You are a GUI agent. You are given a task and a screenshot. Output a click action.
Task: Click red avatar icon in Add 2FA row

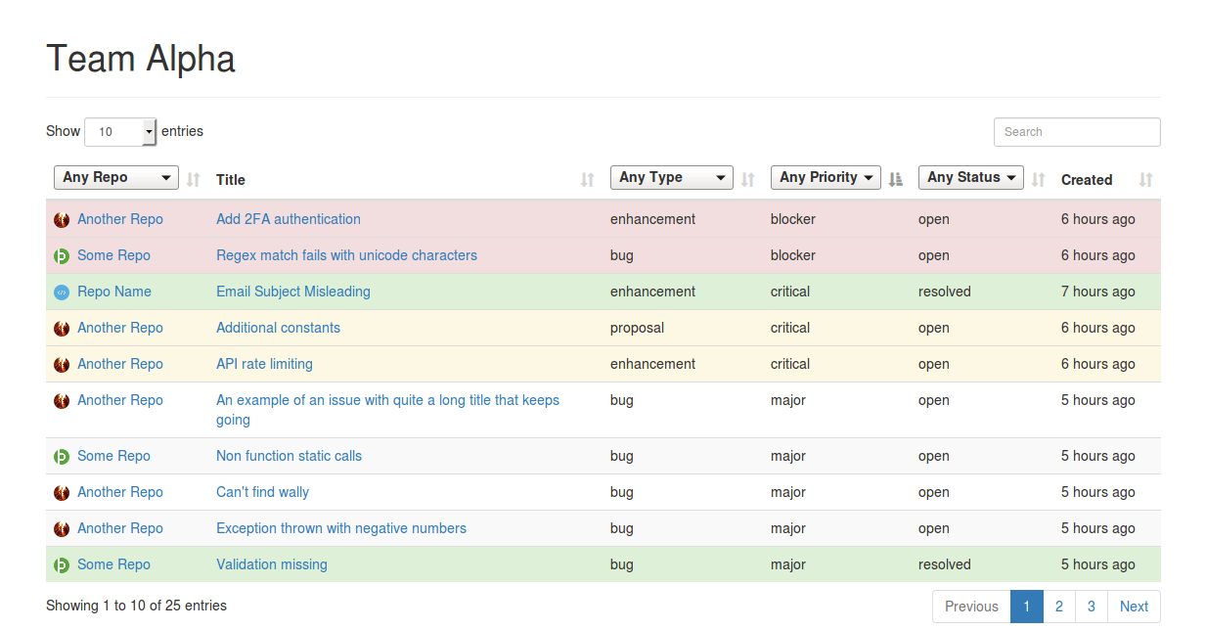click(x=62, y=219)
